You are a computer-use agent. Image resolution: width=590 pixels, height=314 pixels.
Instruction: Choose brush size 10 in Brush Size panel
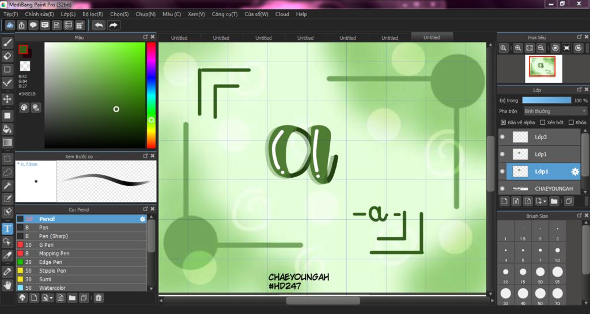[557, 253]
